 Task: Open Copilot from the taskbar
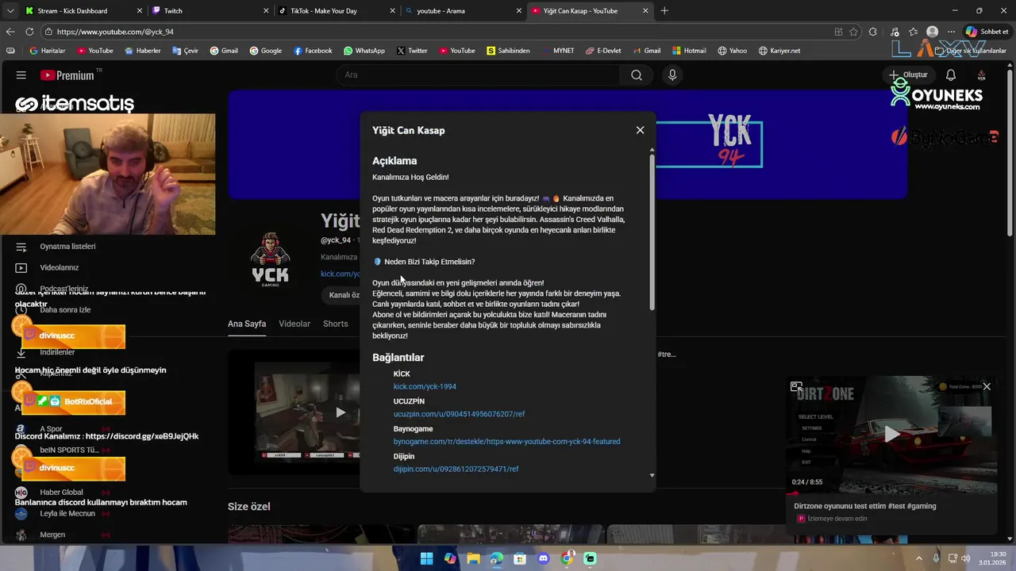point(450,558)
